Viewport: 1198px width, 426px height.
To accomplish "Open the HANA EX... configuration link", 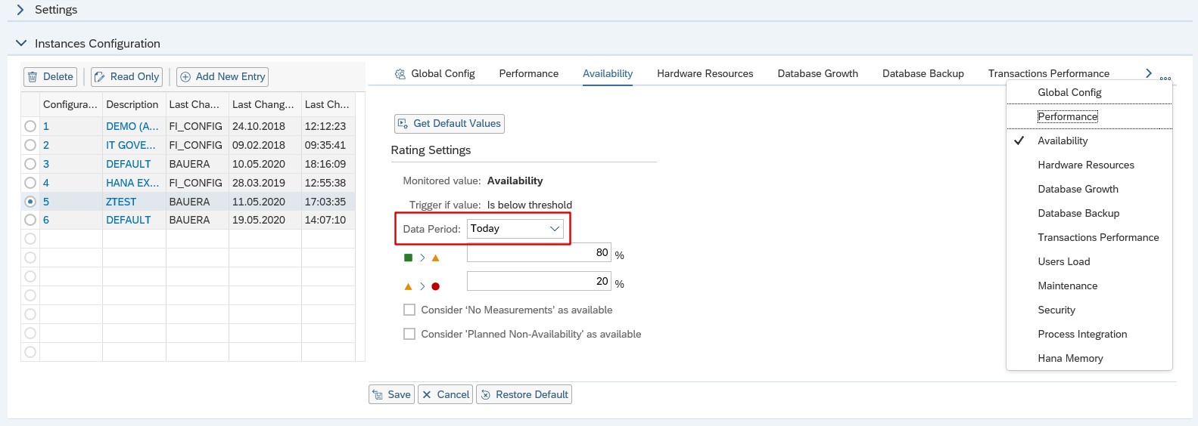I will (132, 183).
